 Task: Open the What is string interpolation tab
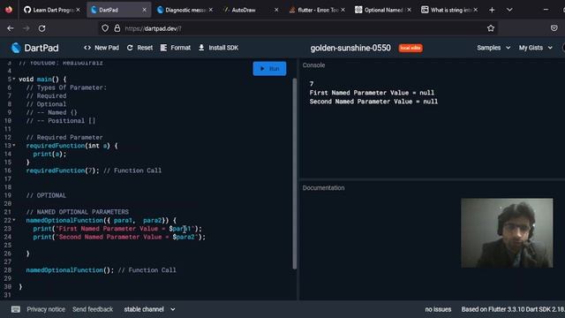[x=446, y=10]
